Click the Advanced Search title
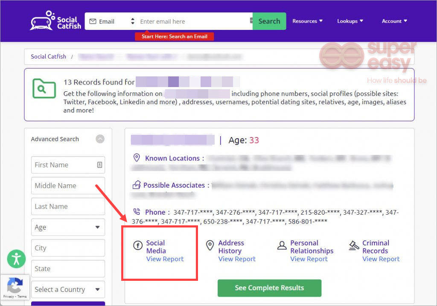 [55, 139]
